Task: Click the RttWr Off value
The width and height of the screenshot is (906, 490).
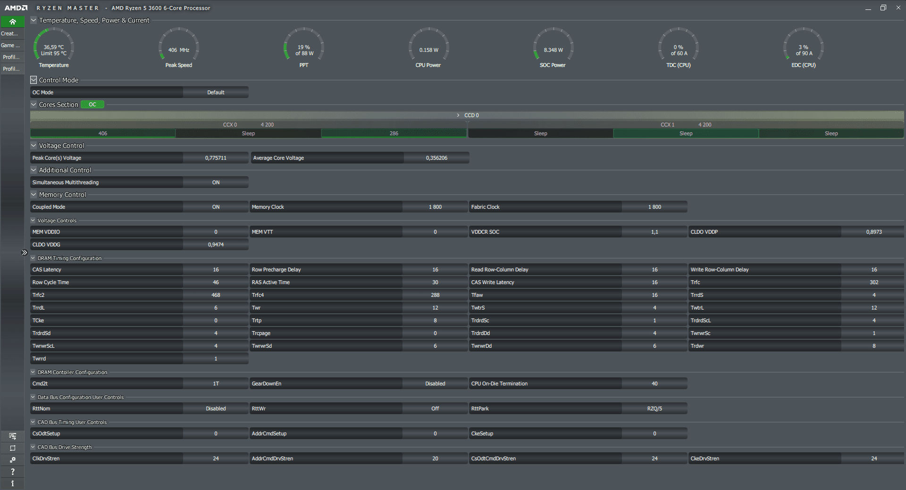Action: tap(435, 408)
